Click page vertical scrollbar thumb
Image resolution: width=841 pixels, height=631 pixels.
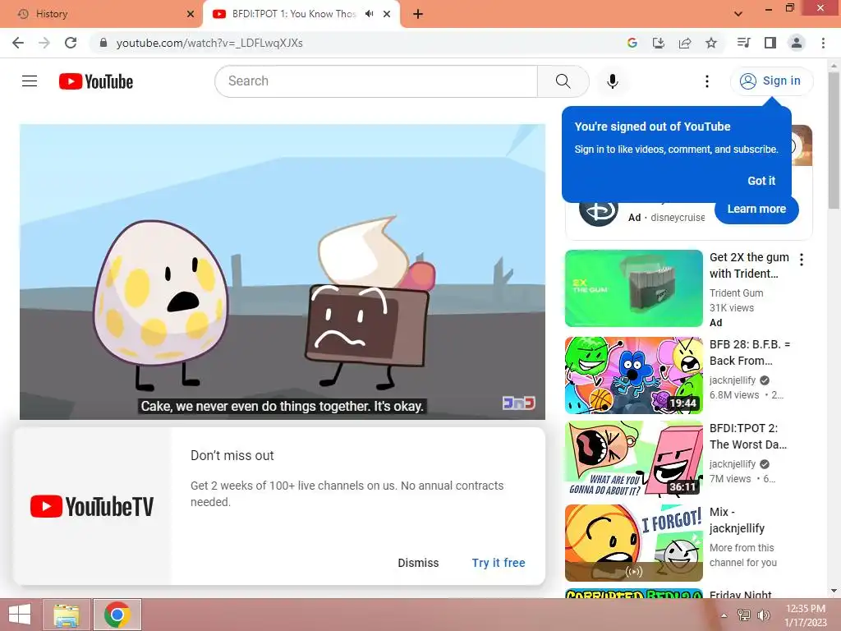[834, 140]
